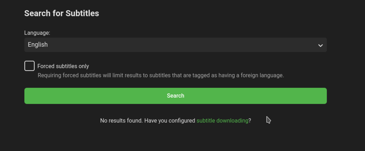
Task: Click the green Search button
Action: (175, 96)
